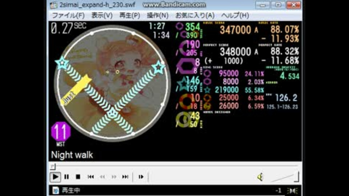Click the 347000 score value
Image resolution: width=349 pixels, height=196 pixels.
pos(236,30)
